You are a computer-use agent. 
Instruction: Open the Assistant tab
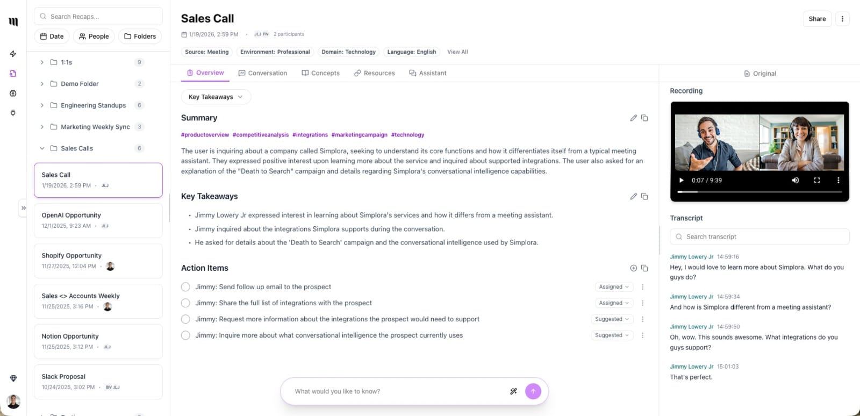click(x=427, y=73)
